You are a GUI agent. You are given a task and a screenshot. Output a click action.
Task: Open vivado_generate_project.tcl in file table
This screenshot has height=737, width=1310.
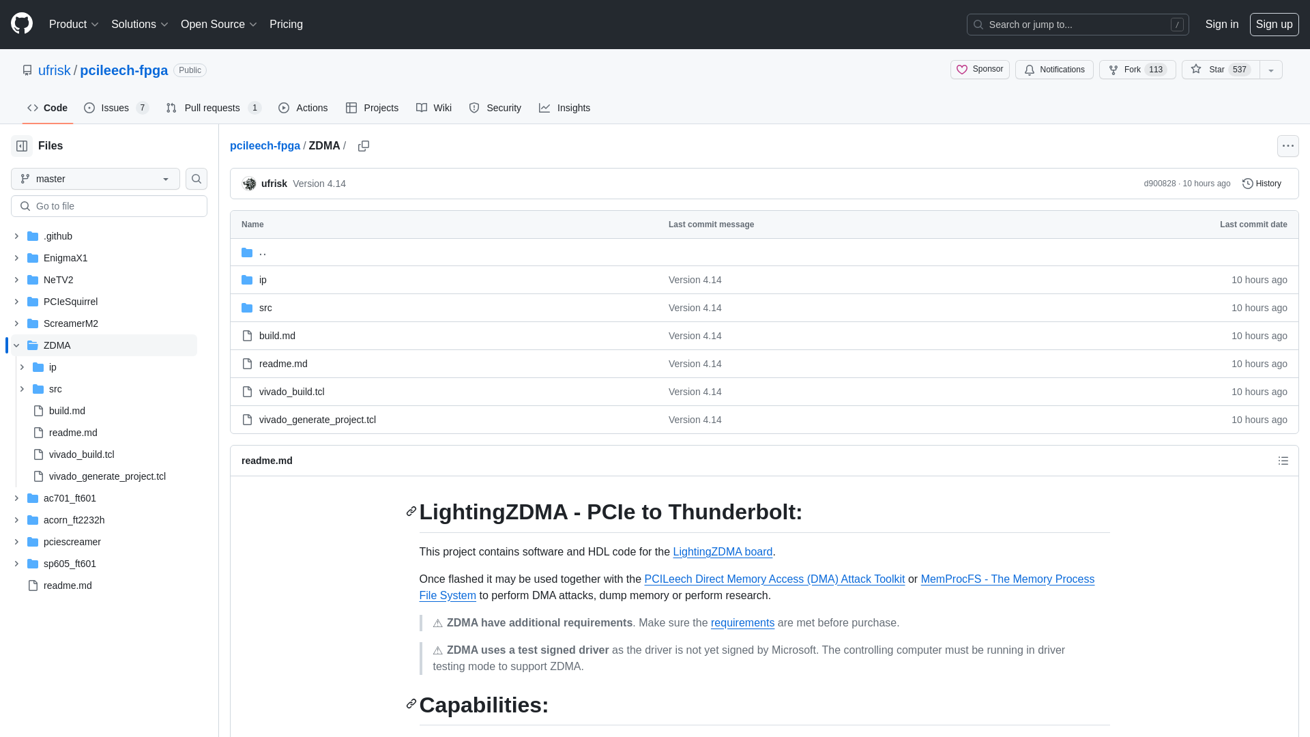pos(317,420)
